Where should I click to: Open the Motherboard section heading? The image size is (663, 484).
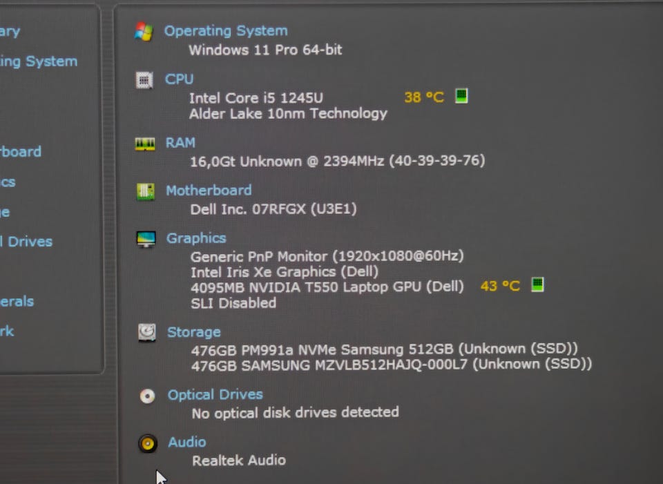click(209, 191)
